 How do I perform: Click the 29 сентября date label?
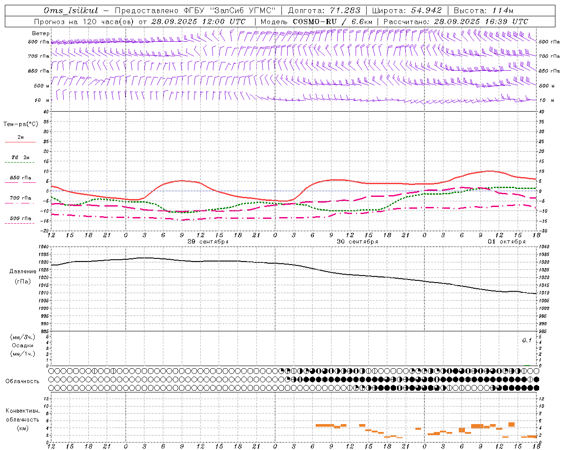[208, 242]
